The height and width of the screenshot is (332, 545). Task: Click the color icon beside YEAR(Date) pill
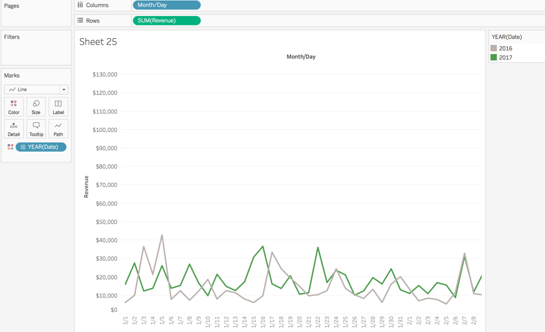tap(10, 147)
